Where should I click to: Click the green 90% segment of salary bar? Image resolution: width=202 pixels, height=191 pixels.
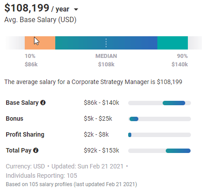[172, 43]
